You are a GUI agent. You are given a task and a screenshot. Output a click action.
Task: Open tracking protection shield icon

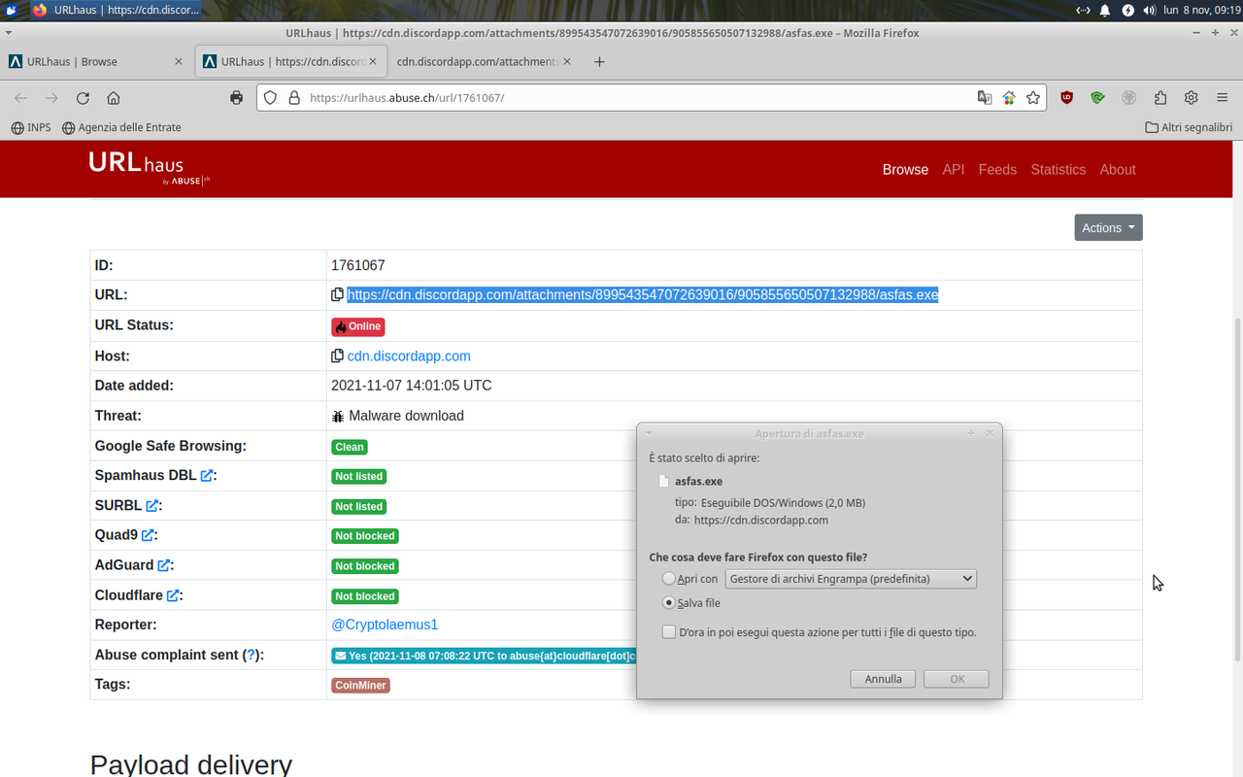[271, 98]
